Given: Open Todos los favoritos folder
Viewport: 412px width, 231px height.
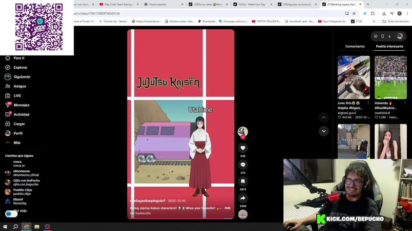Looking at the screenshot, I should coord(396,21).
